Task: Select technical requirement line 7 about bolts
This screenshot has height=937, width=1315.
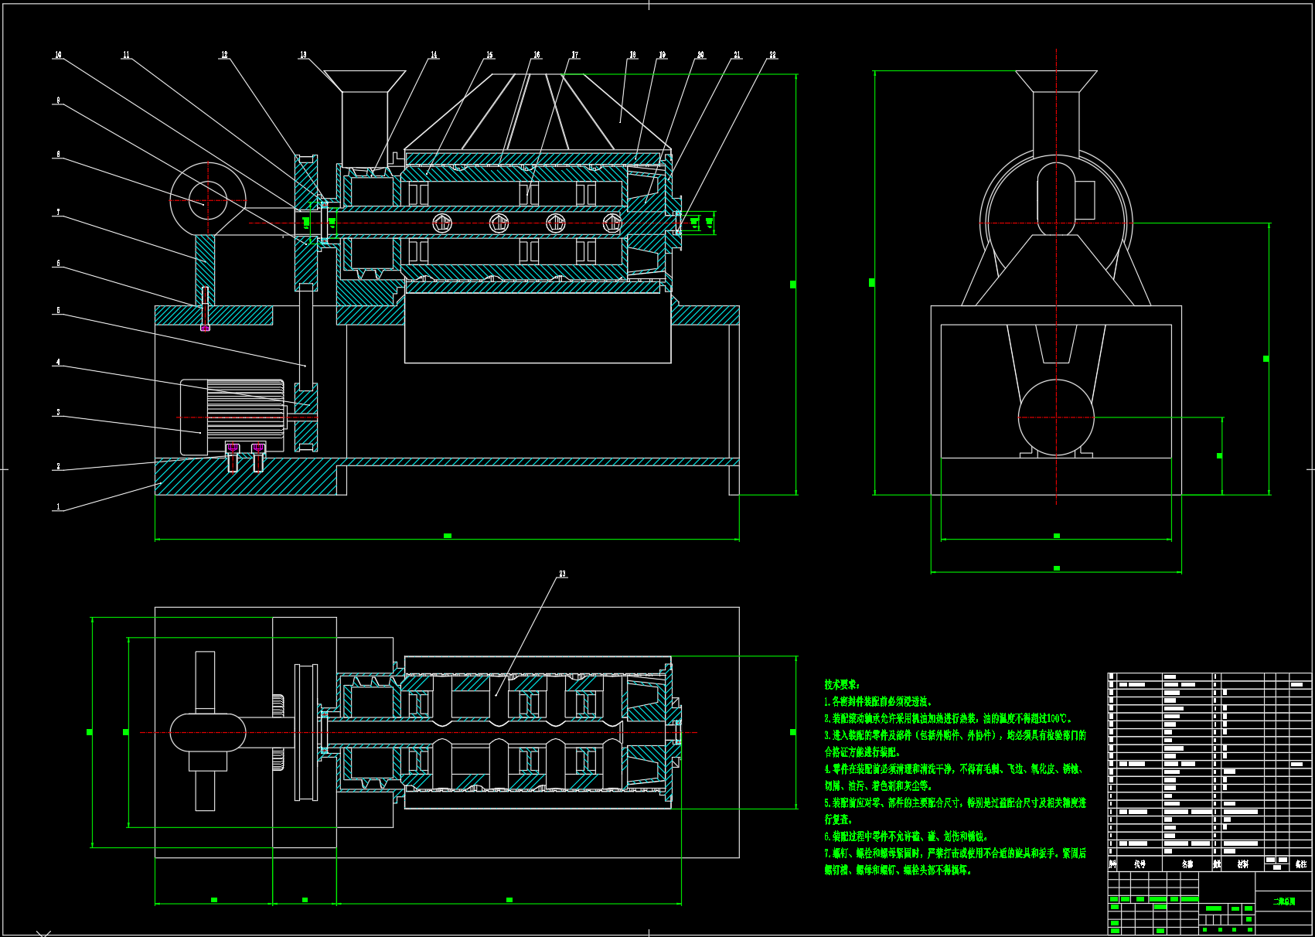Action: click(x=943, y=853)
